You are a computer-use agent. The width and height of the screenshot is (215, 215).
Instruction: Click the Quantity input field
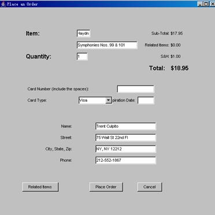(82, 57)
